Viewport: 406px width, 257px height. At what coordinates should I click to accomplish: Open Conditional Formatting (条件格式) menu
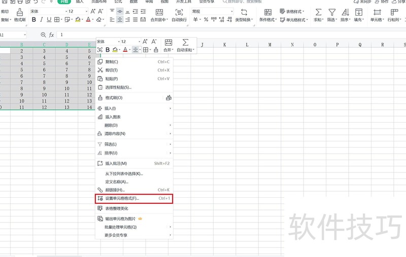[x=268, y=15]
